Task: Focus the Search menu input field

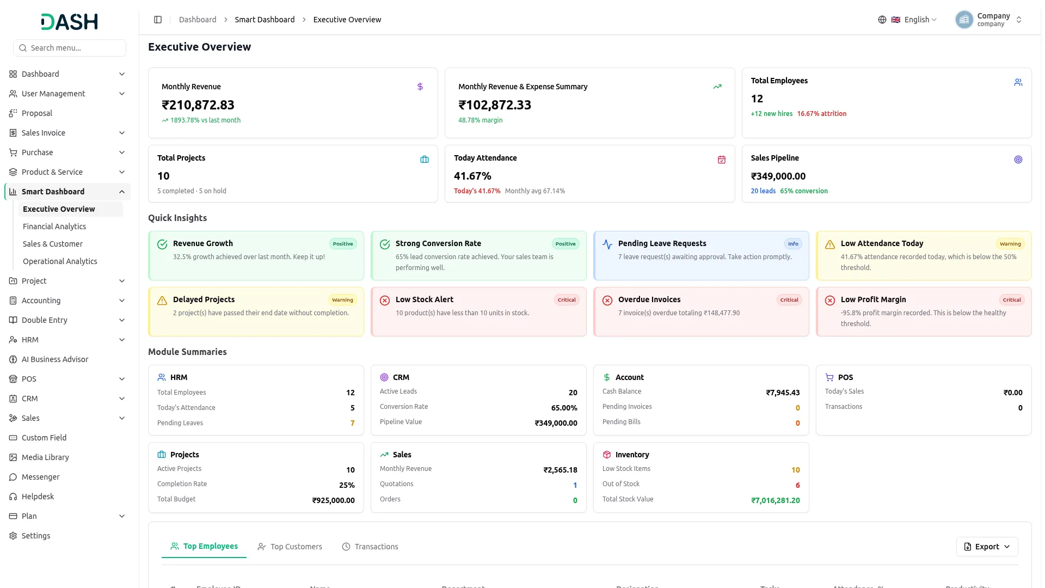Action: coord(70,48)
